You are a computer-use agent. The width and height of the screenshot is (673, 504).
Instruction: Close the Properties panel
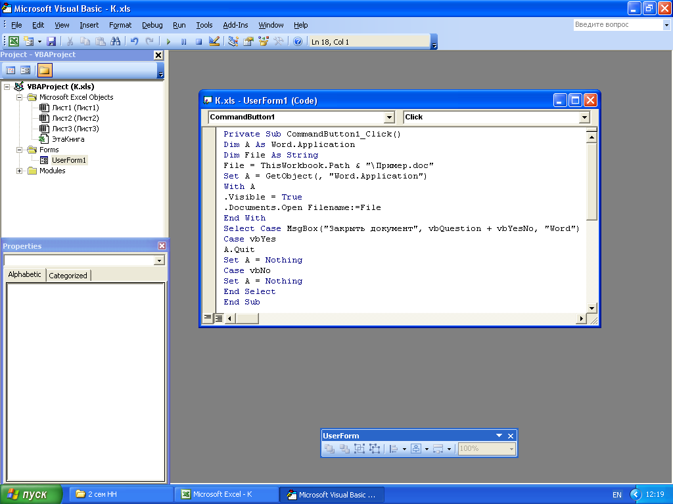click(x=162, y=245)
